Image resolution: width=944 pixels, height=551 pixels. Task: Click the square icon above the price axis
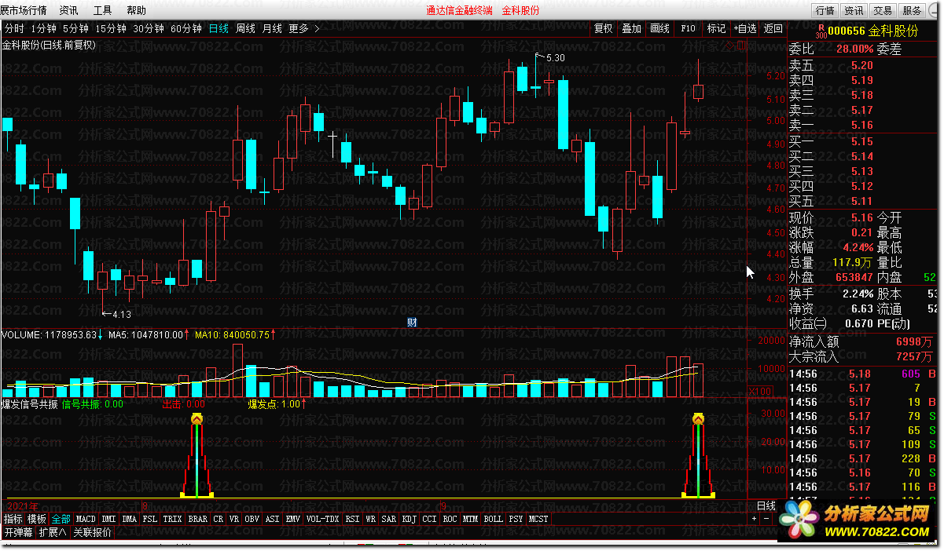coord(740,46)
